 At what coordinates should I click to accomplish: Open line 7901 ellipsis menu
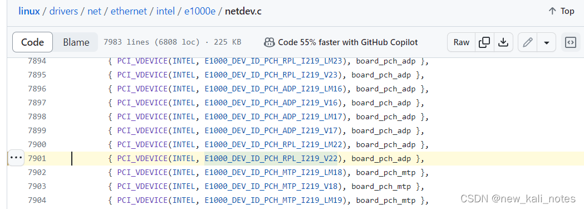[x=16, y=158]
